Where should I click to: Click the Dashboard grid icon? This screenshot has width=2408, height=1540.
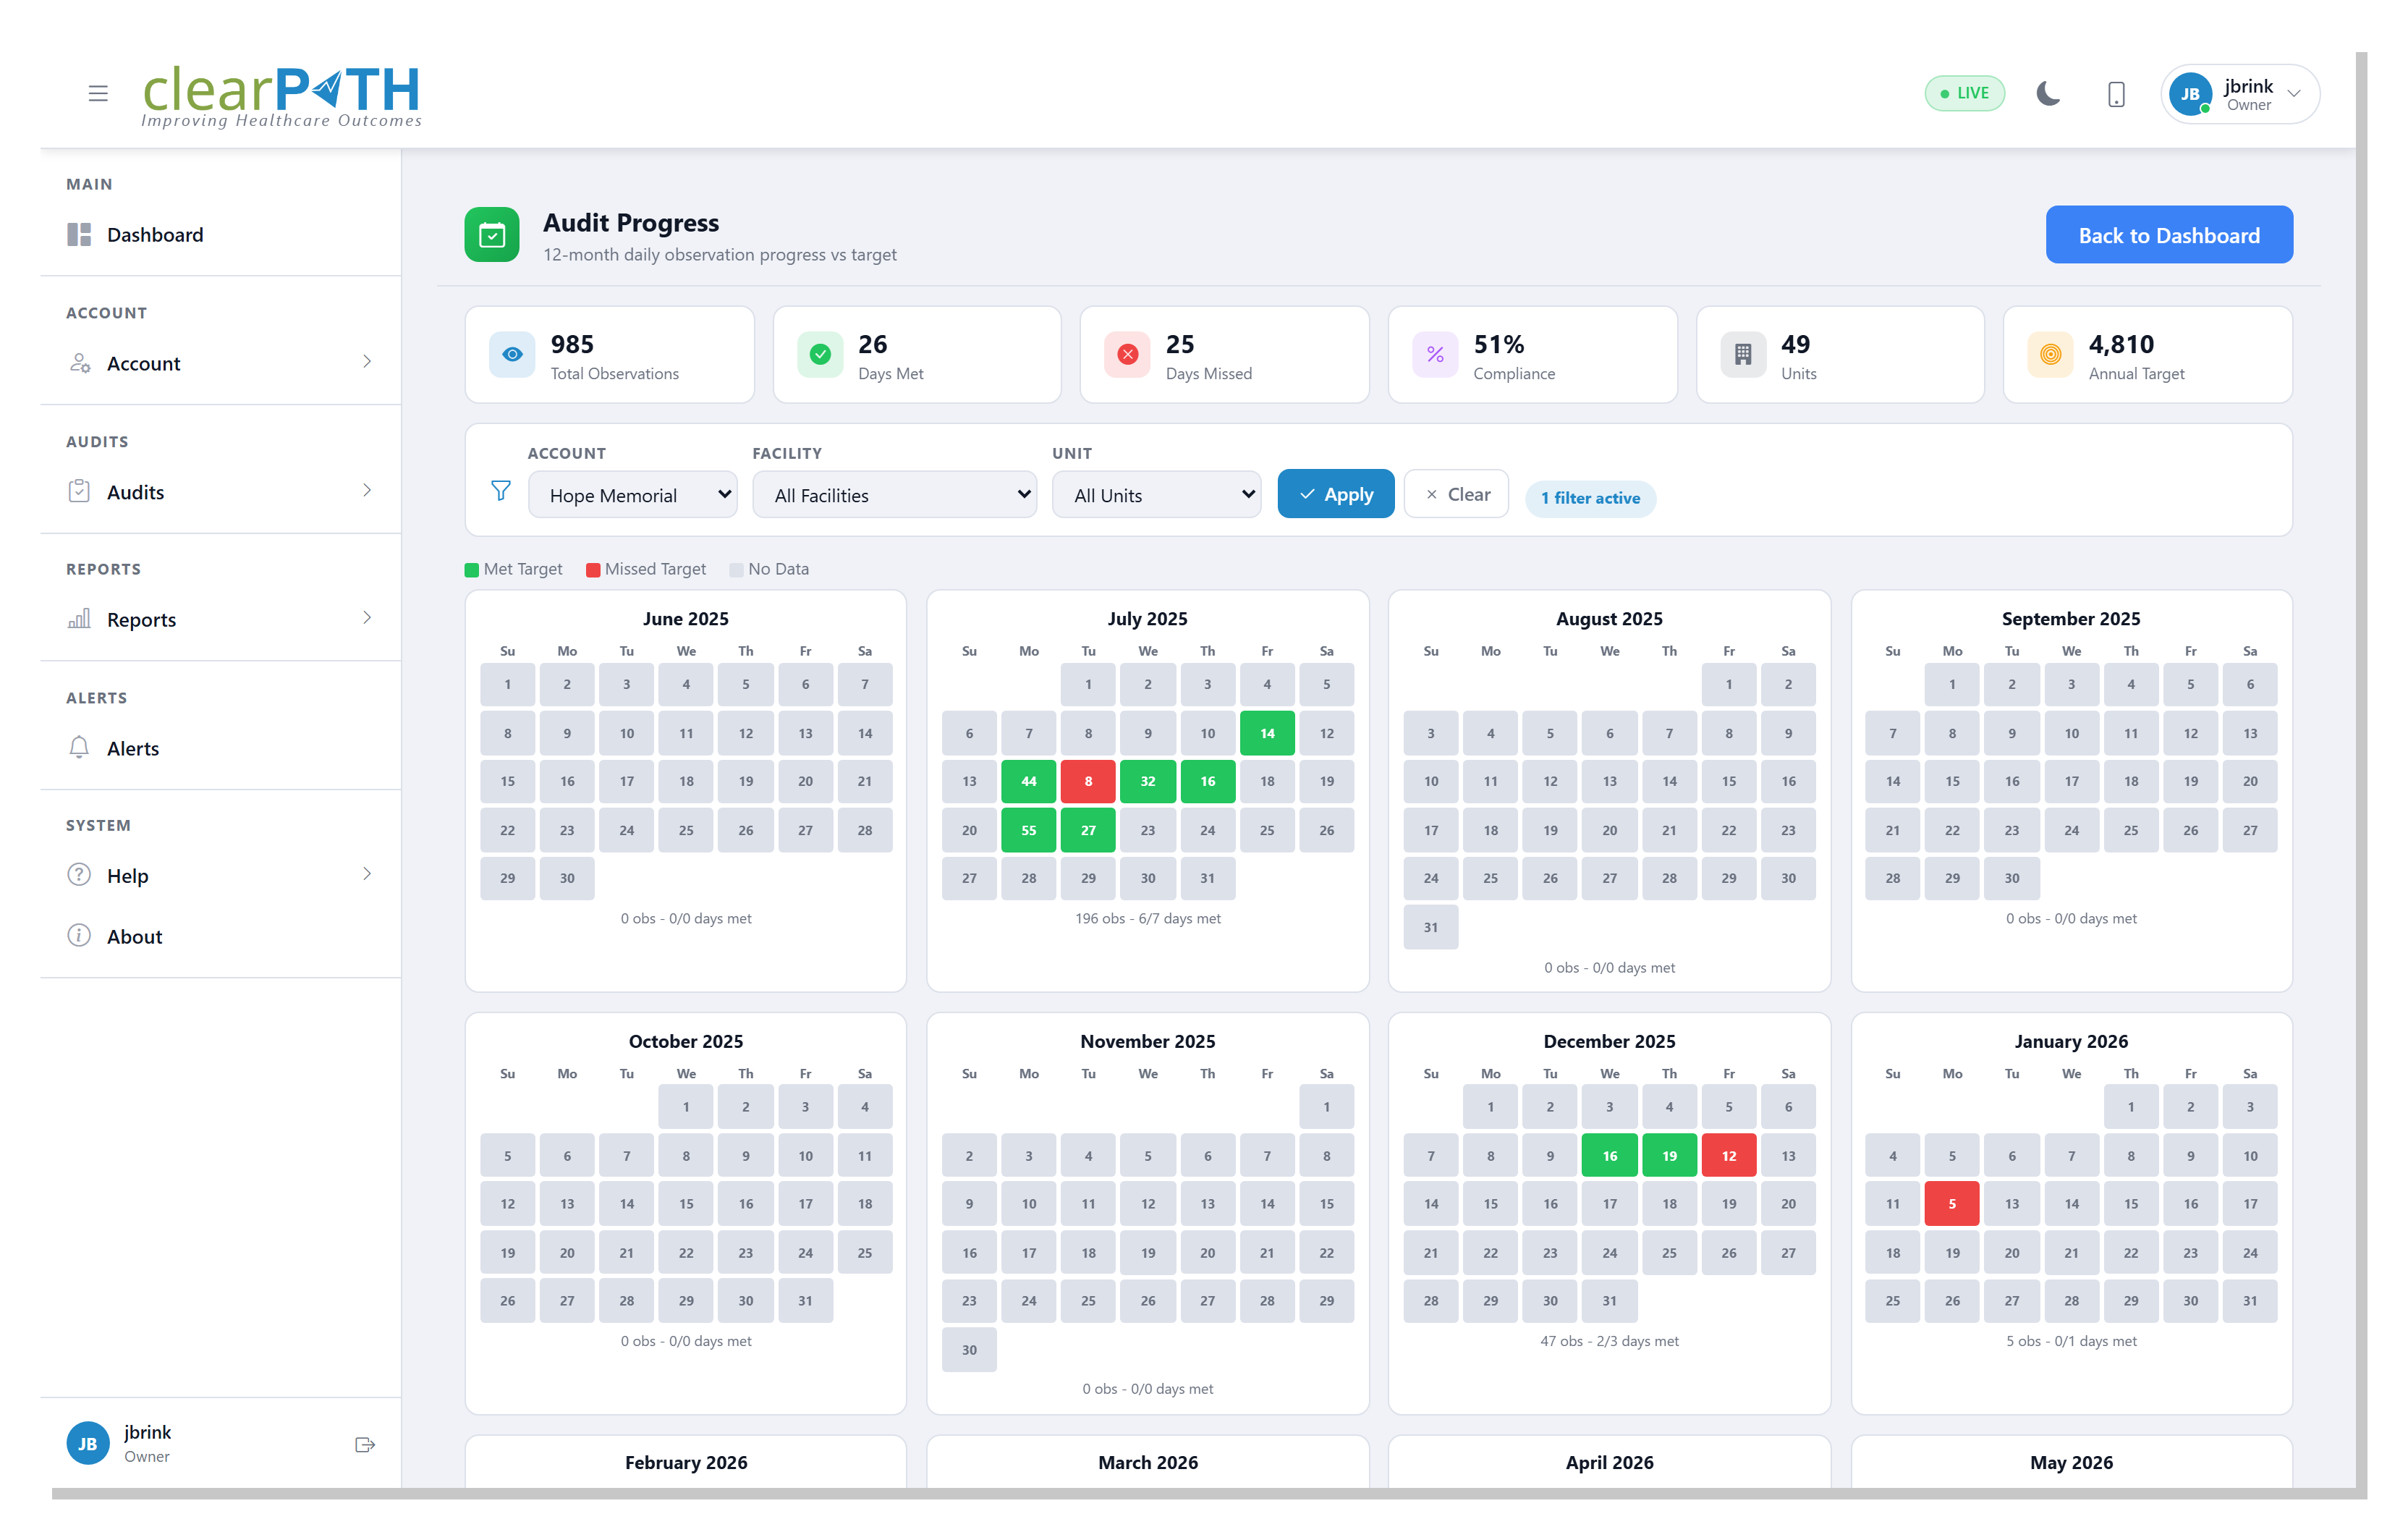[x=79, y=235]
